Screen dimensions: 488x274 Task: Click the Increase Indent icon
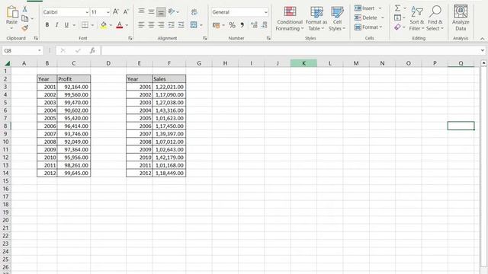181,25
